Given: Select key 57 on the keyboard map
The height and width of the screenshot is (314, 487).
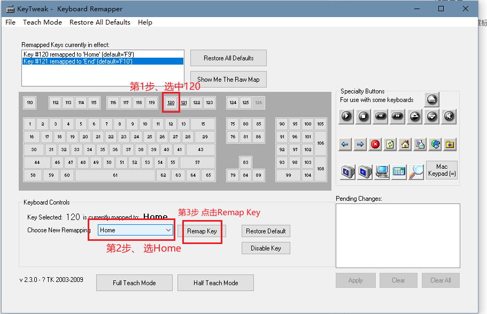Looking at the screenshot, I should pyautogui.click(x=198, y=162).
